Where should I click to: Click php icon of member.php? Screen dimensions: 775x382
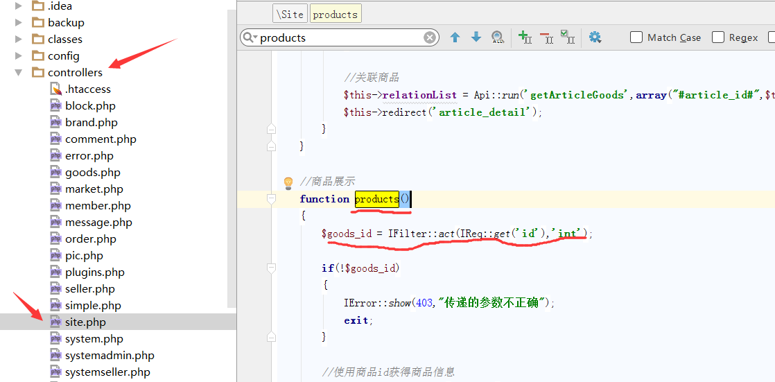pyautogui.click(x=56, y=206)
